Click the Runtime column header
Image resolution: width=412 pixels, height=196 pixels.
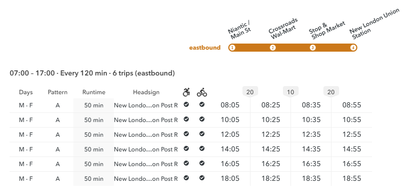pyautogui.click(x=94, y=92)
